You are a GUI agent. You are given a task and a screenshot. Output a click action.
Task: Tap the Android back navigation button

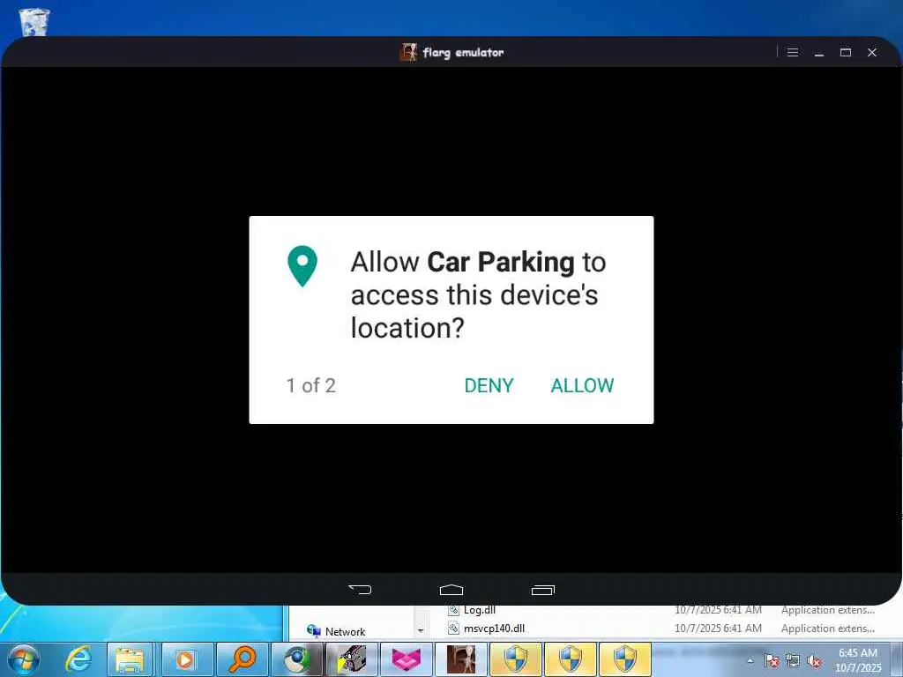coord(360,589)
